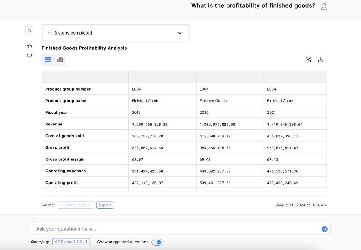Screen dimensions: 361x250
Task: Click operating profit value 509,491,877.86
Action: (x=215, y=183)
